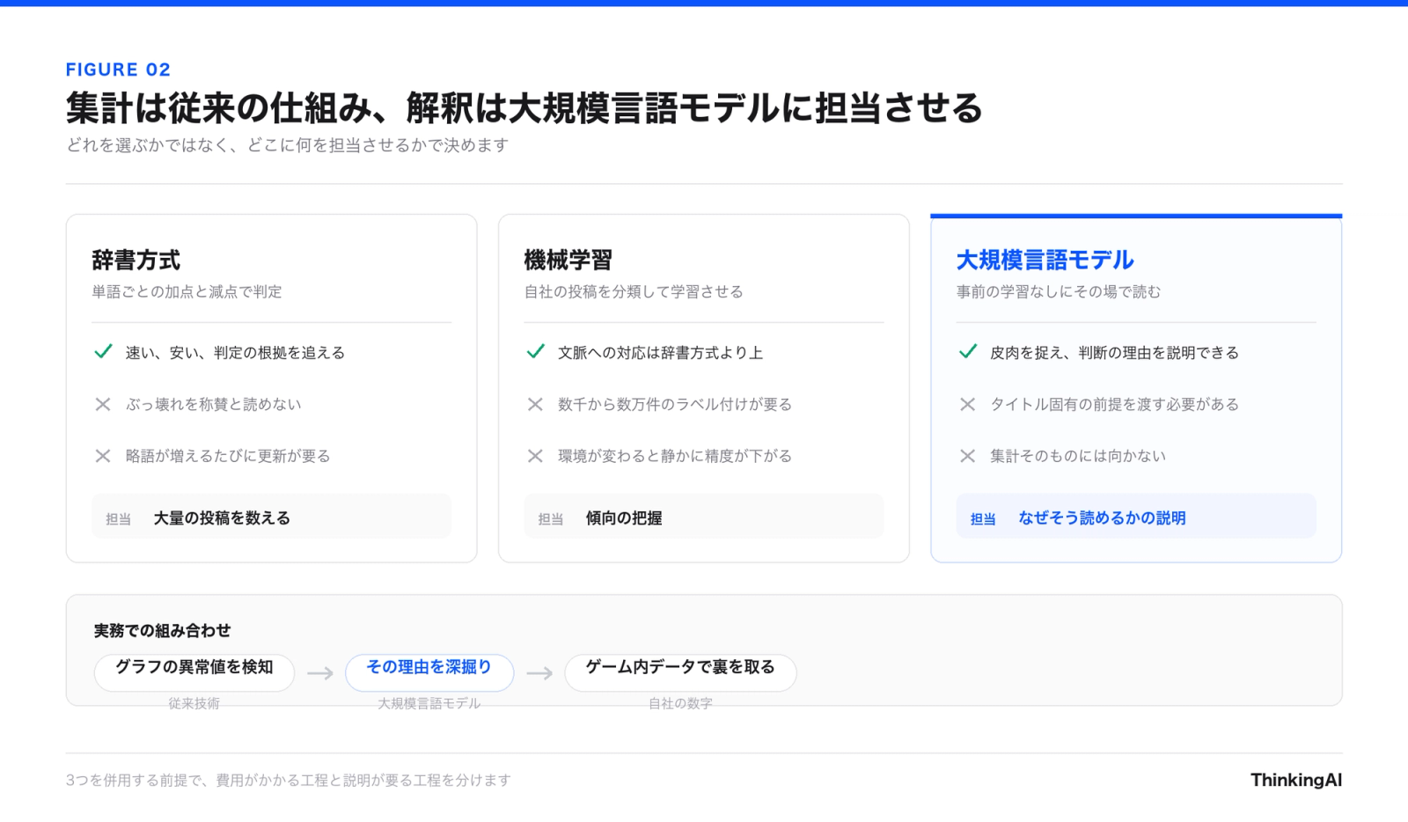
Task: Click the text 自社の投稿を分類して学習させる
Action: coord(634,291)
